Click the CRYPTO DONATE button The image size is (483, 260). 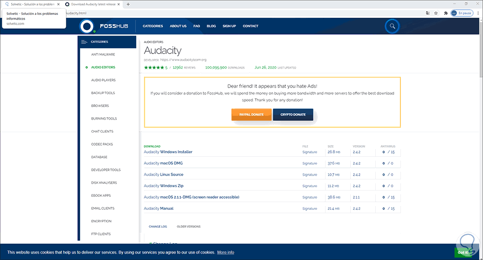[x=293, y=114]
